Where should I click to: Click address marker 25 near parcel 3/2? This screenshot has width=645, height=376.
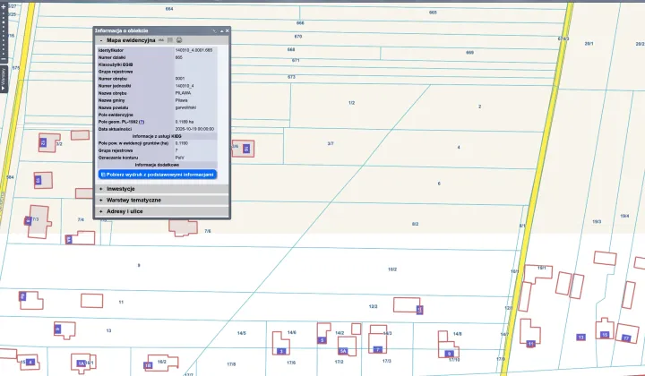[x=43, y=142]
